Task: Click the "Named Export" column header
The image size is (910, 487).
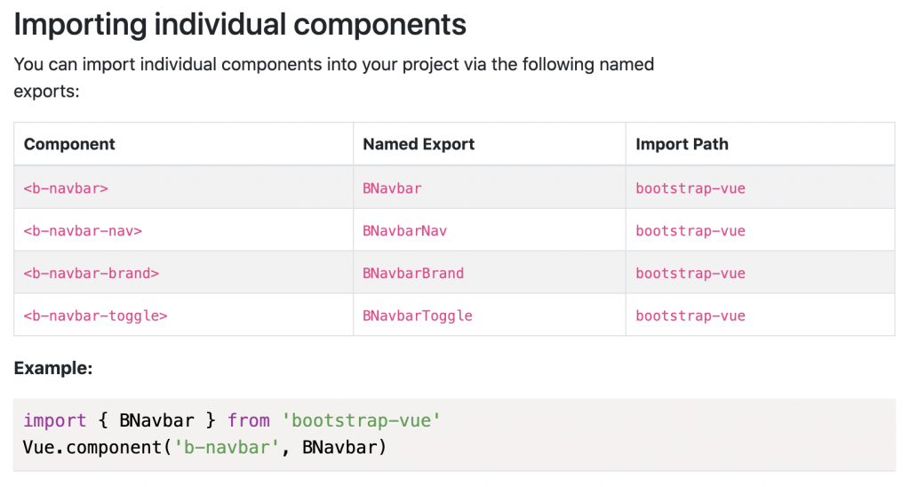Action: click(x=419, y=144)
